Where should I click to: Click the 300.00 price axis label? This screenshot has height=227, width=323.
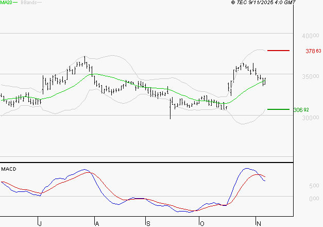coord(311,118)
